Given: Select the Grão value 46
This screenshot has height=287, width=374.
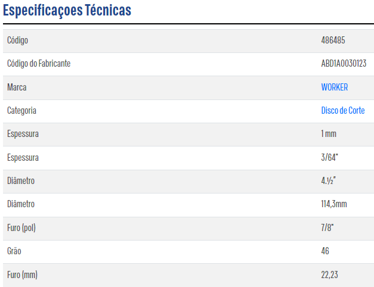Looking at the screenshot, I should pos(325,251).
